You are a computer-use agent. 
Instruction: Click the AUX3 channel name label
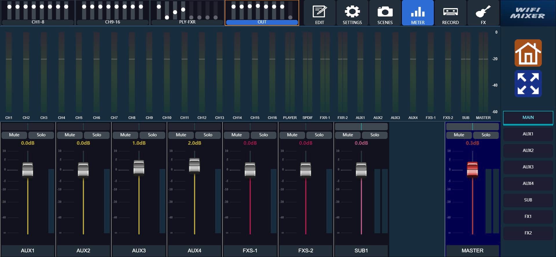[x=139, y=251]
